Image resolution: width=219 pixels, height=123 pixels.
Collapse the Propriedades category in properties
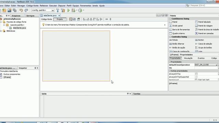point(170,62)
